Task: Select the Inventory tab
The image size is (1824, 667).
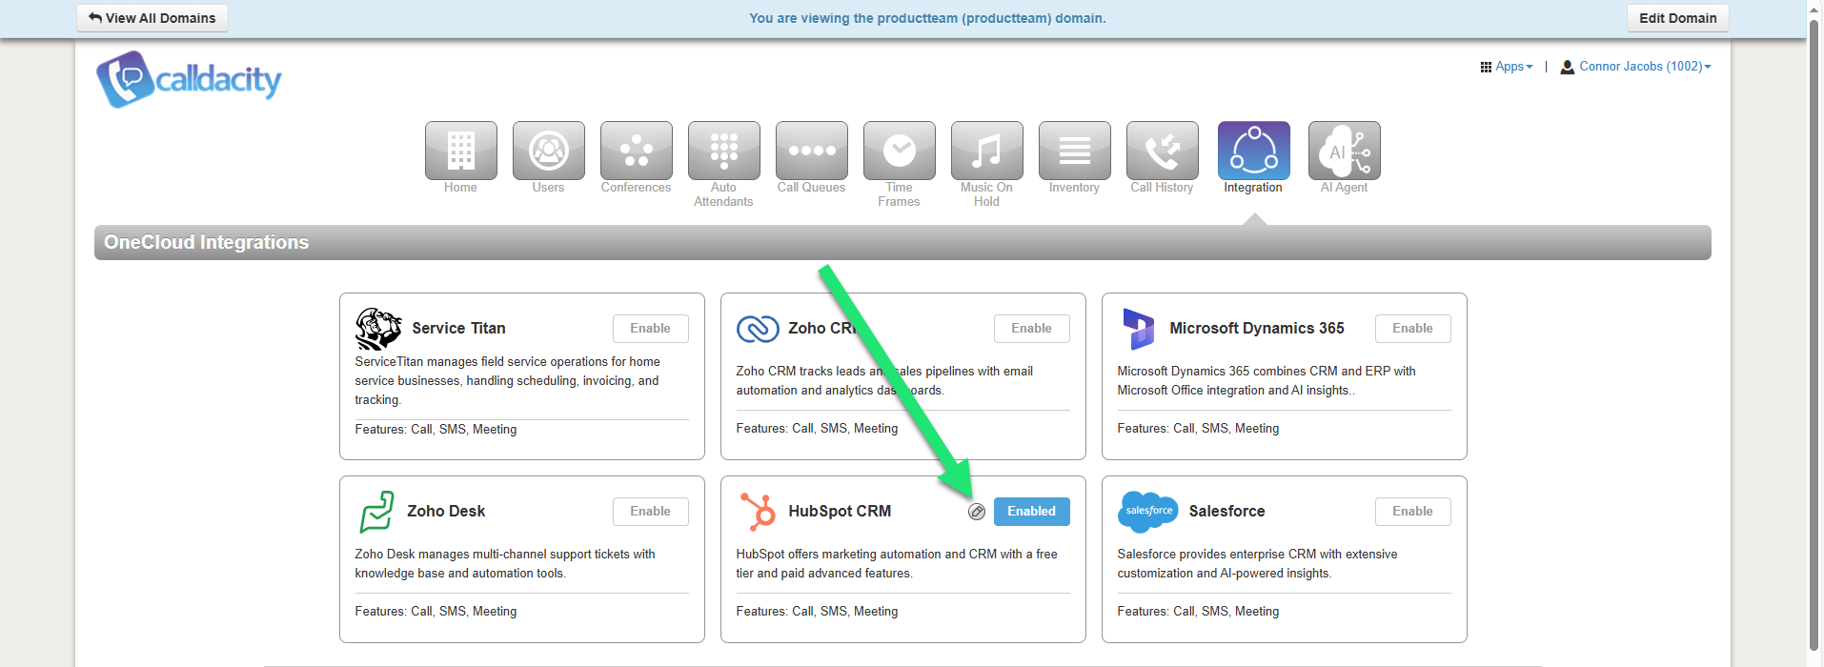Action: pyautogui.click(x=1074, y=151)
